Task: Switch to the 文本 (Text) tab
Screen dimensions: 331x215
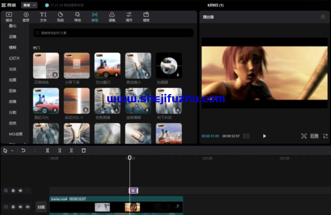Action: [43, 17]
